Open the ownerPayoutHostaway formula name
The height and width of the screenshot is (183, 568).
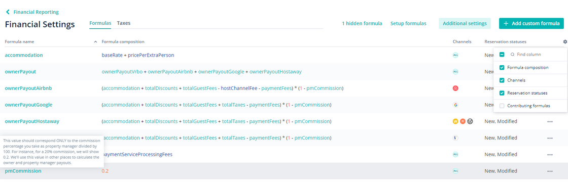[x=32, y=122]
